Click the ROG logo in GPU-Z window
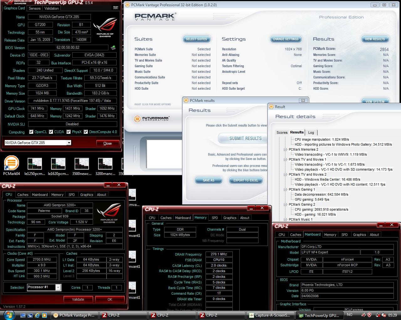Viewport: 401px width, 320px height. [105, 27]
